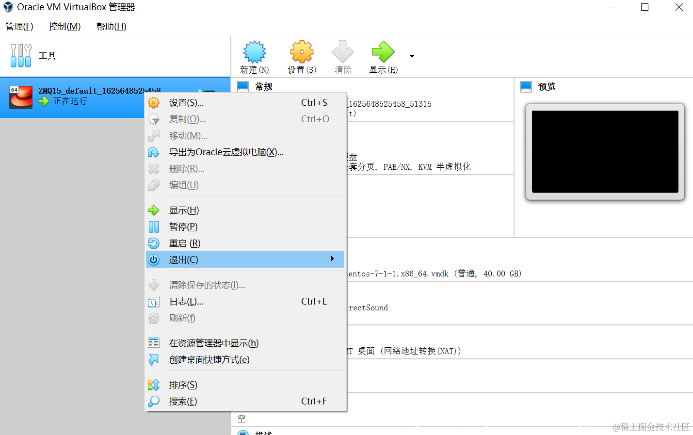This screenshot has width=693, height=435.
Task: Choose 重启 (R) menu entry
Action: point(245,243)
